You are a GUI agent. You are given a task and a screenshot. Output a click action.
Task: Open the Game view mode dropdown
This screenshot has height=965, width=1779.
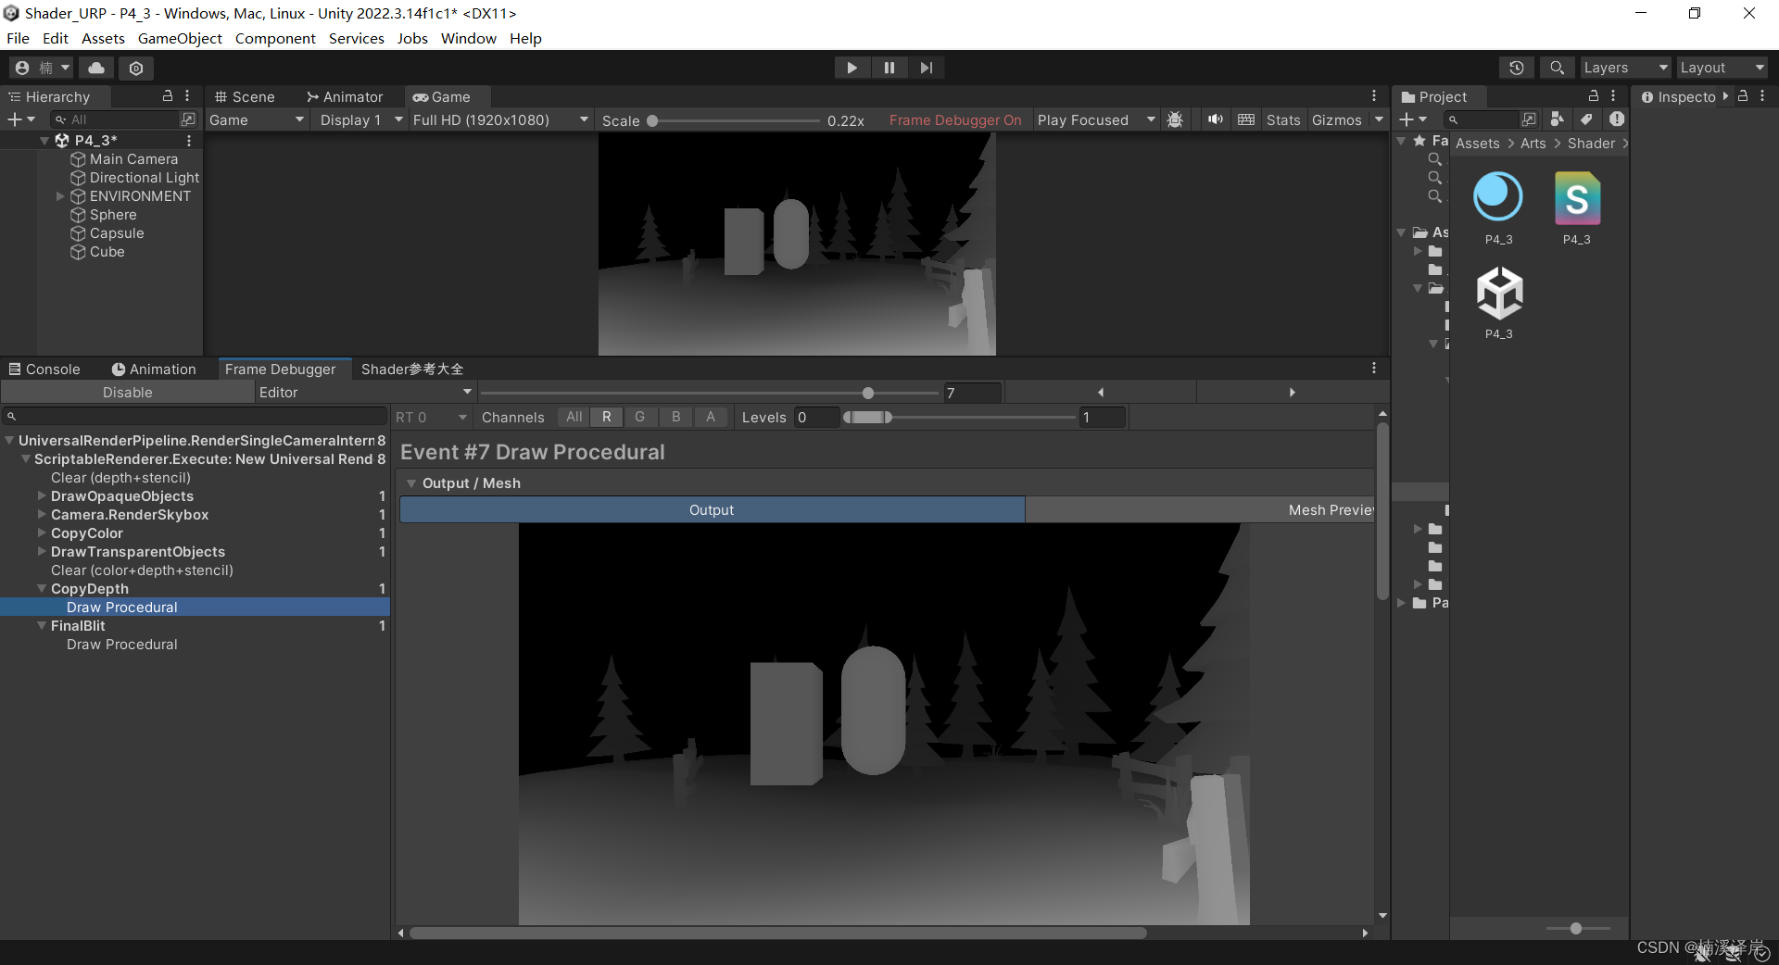point(258,120)
